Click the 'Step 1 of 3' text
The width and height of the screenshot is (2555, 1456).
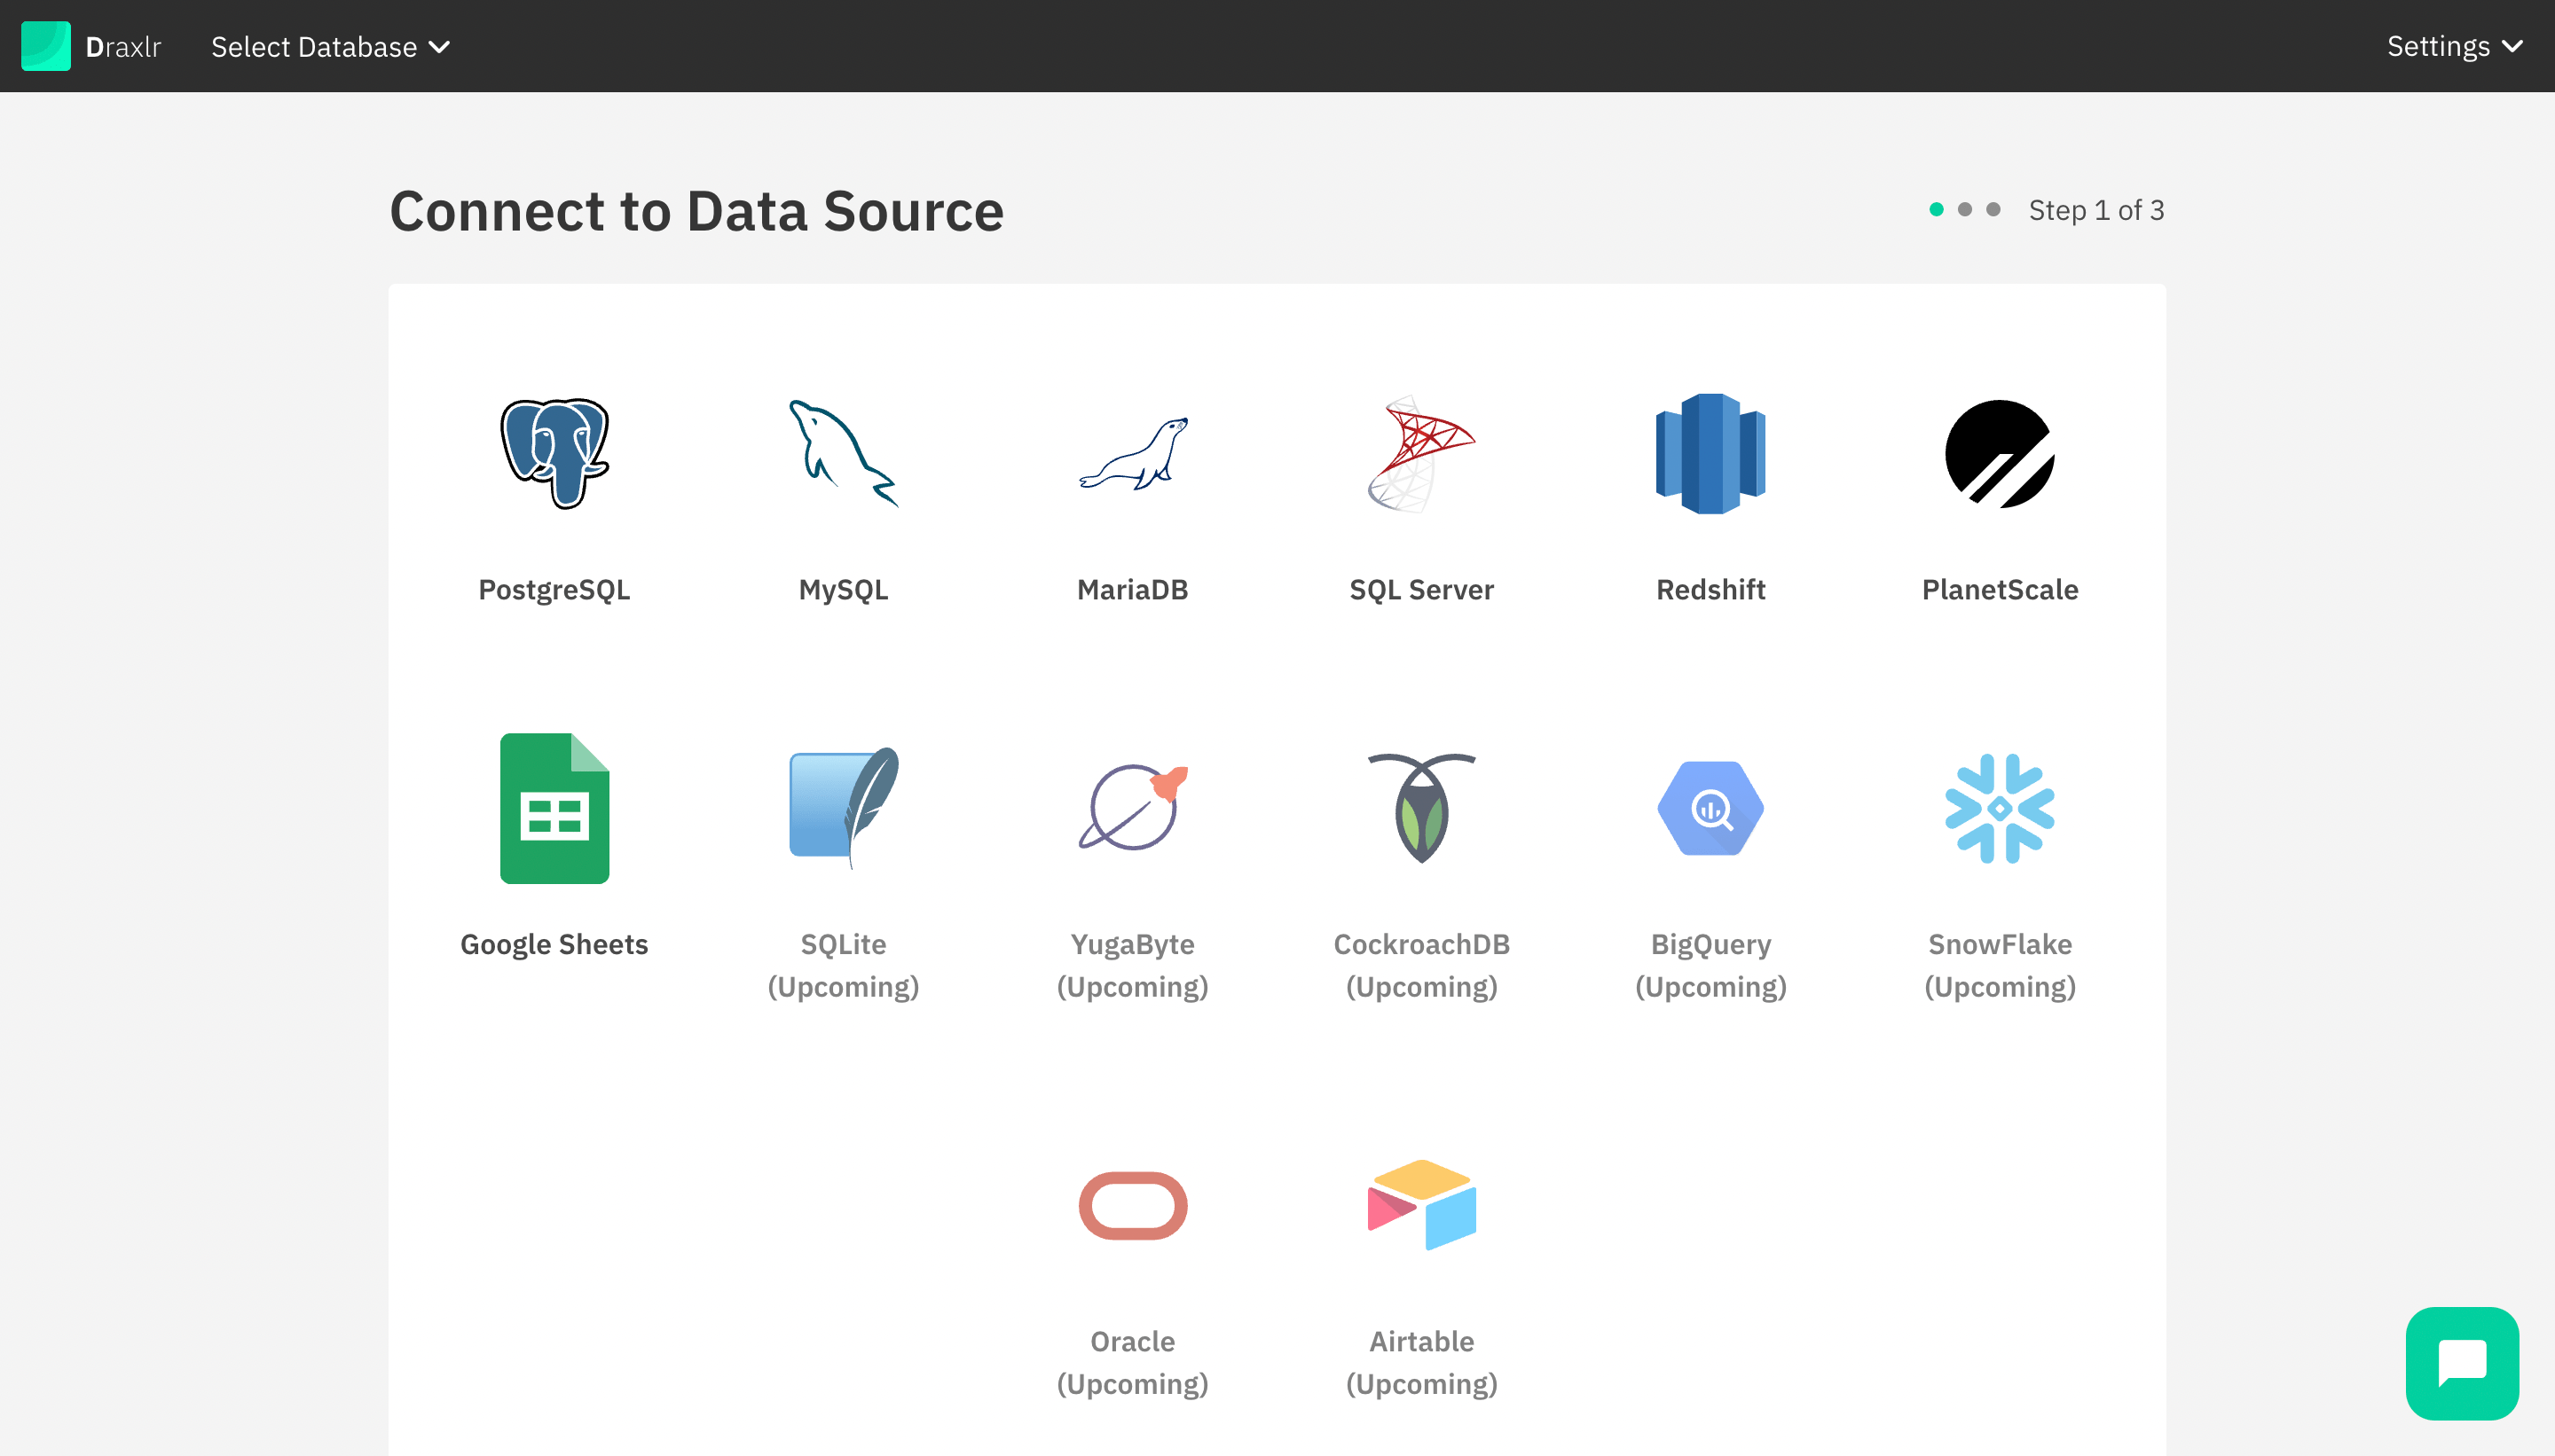click(2095, 210)
